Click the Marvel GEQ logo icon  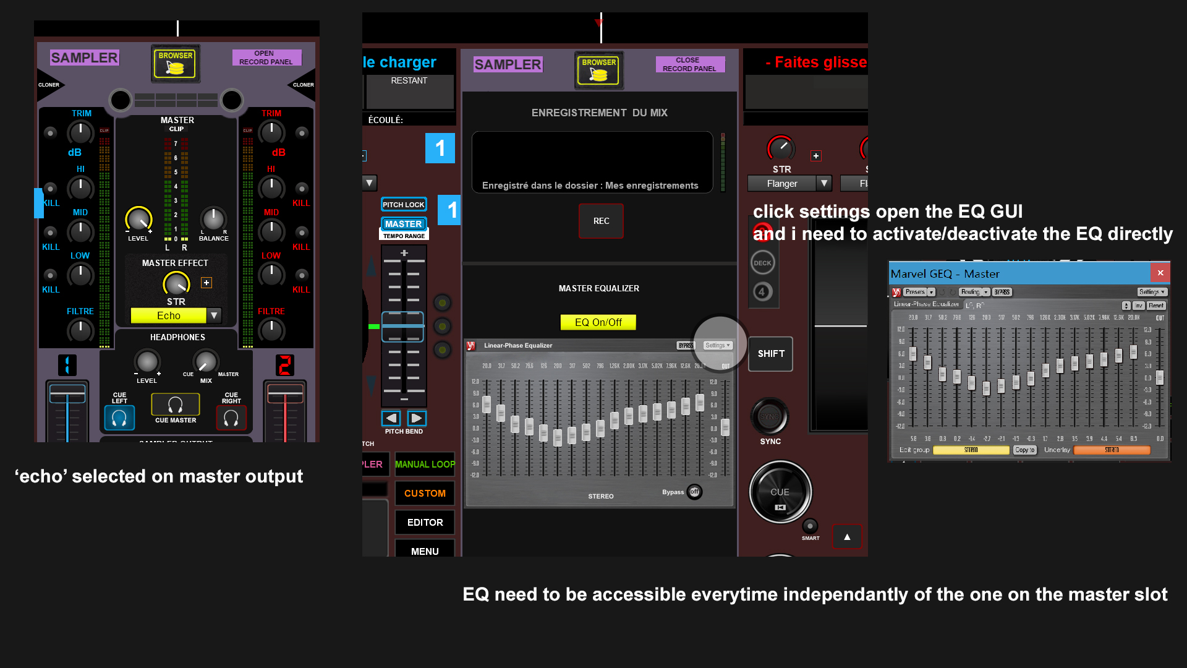[x=896, y=292]
